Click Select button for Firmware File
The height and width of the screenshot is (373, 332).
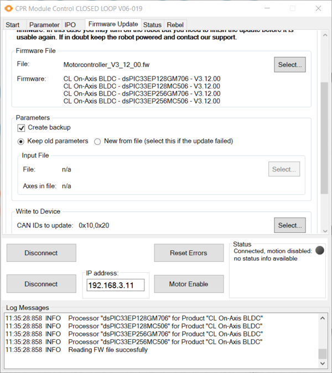[290, 64]
